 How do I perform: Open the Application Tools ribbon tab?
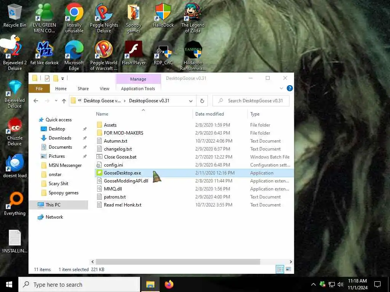pyautogui.click(x=138, y=89)
